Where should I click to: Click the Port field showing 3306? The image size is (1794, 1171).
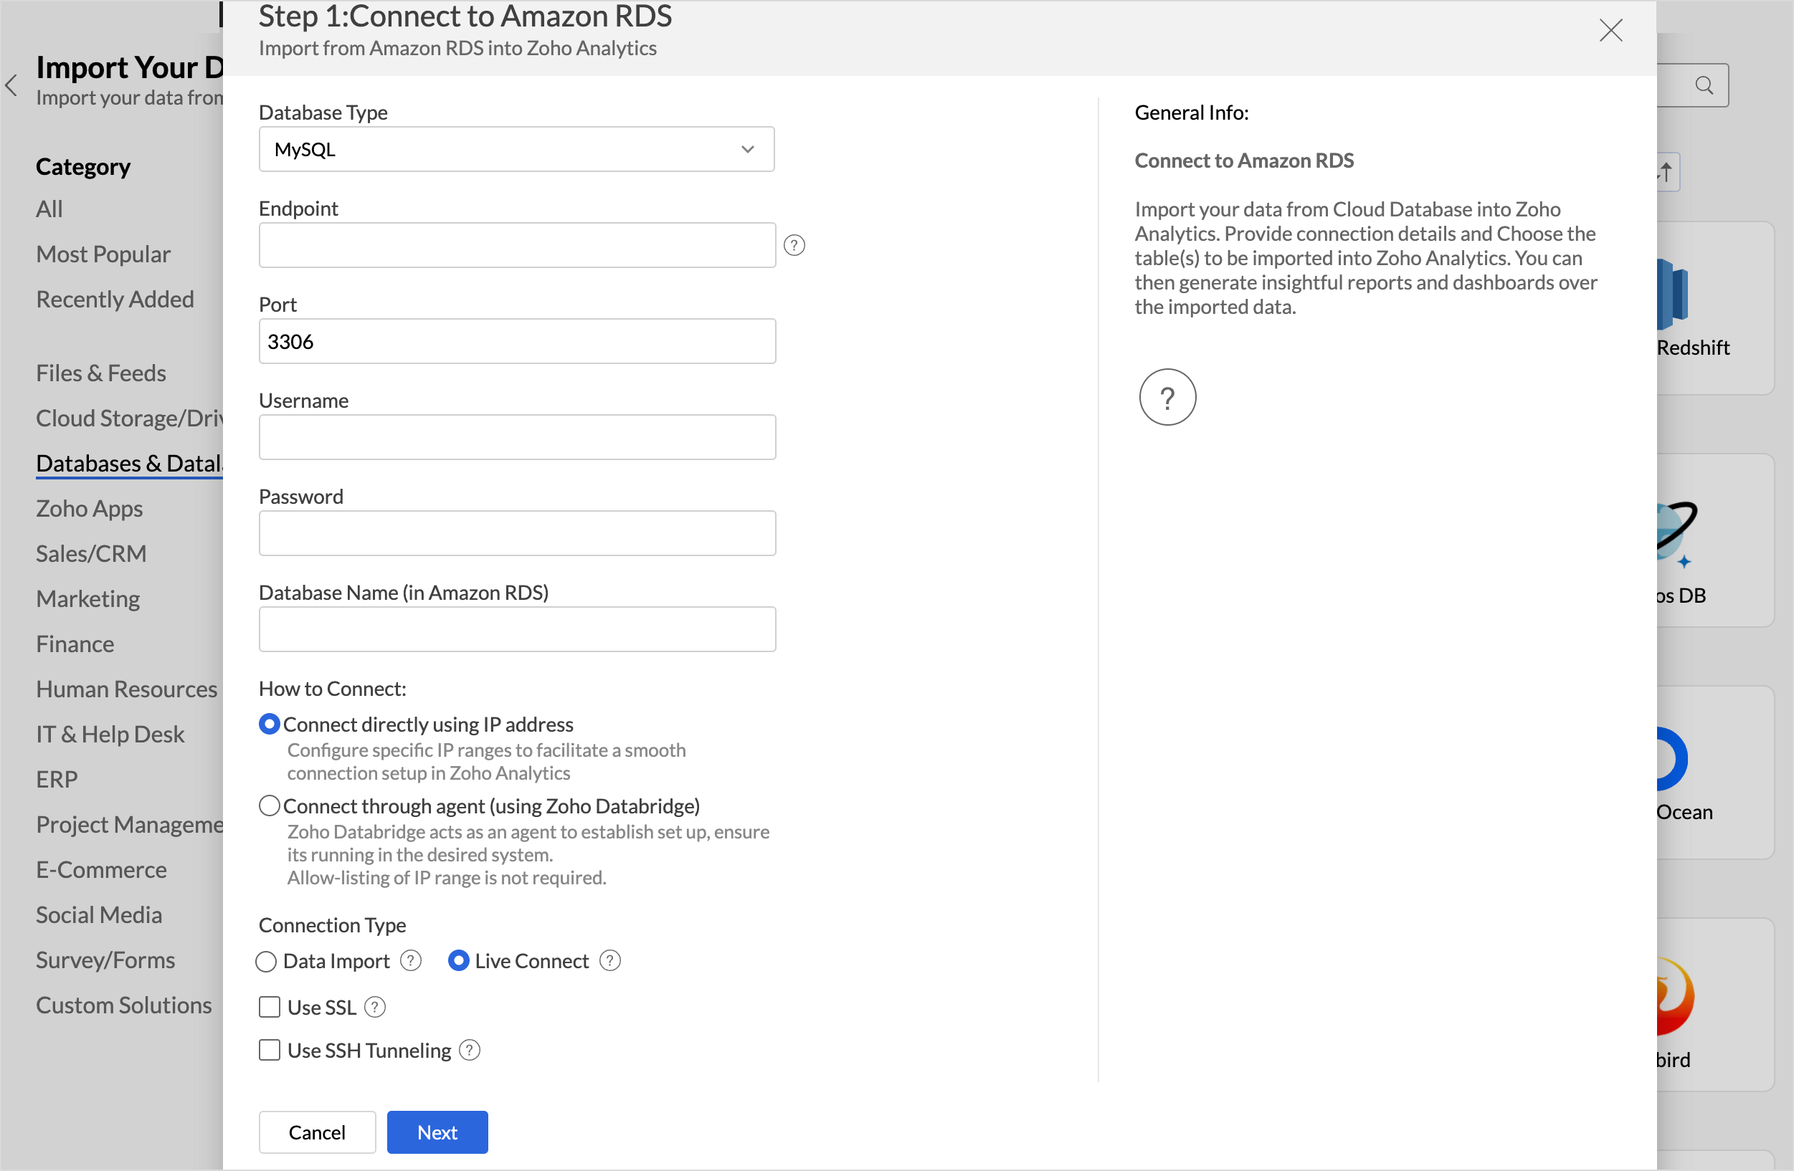point(517,341)
